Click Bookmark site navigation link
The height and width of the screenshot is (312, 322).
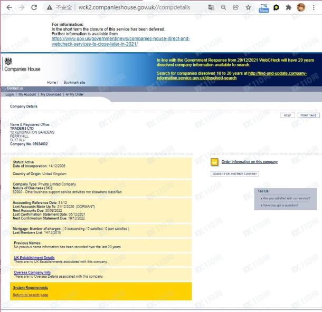coord(74,82)
